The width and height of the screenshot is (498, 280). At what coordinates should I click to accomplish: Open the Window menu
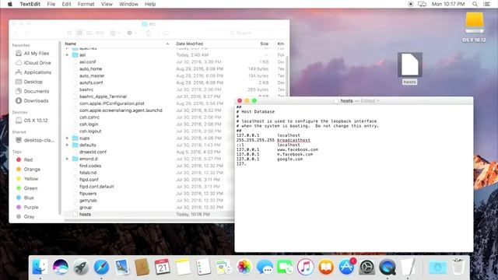point(128,4)
